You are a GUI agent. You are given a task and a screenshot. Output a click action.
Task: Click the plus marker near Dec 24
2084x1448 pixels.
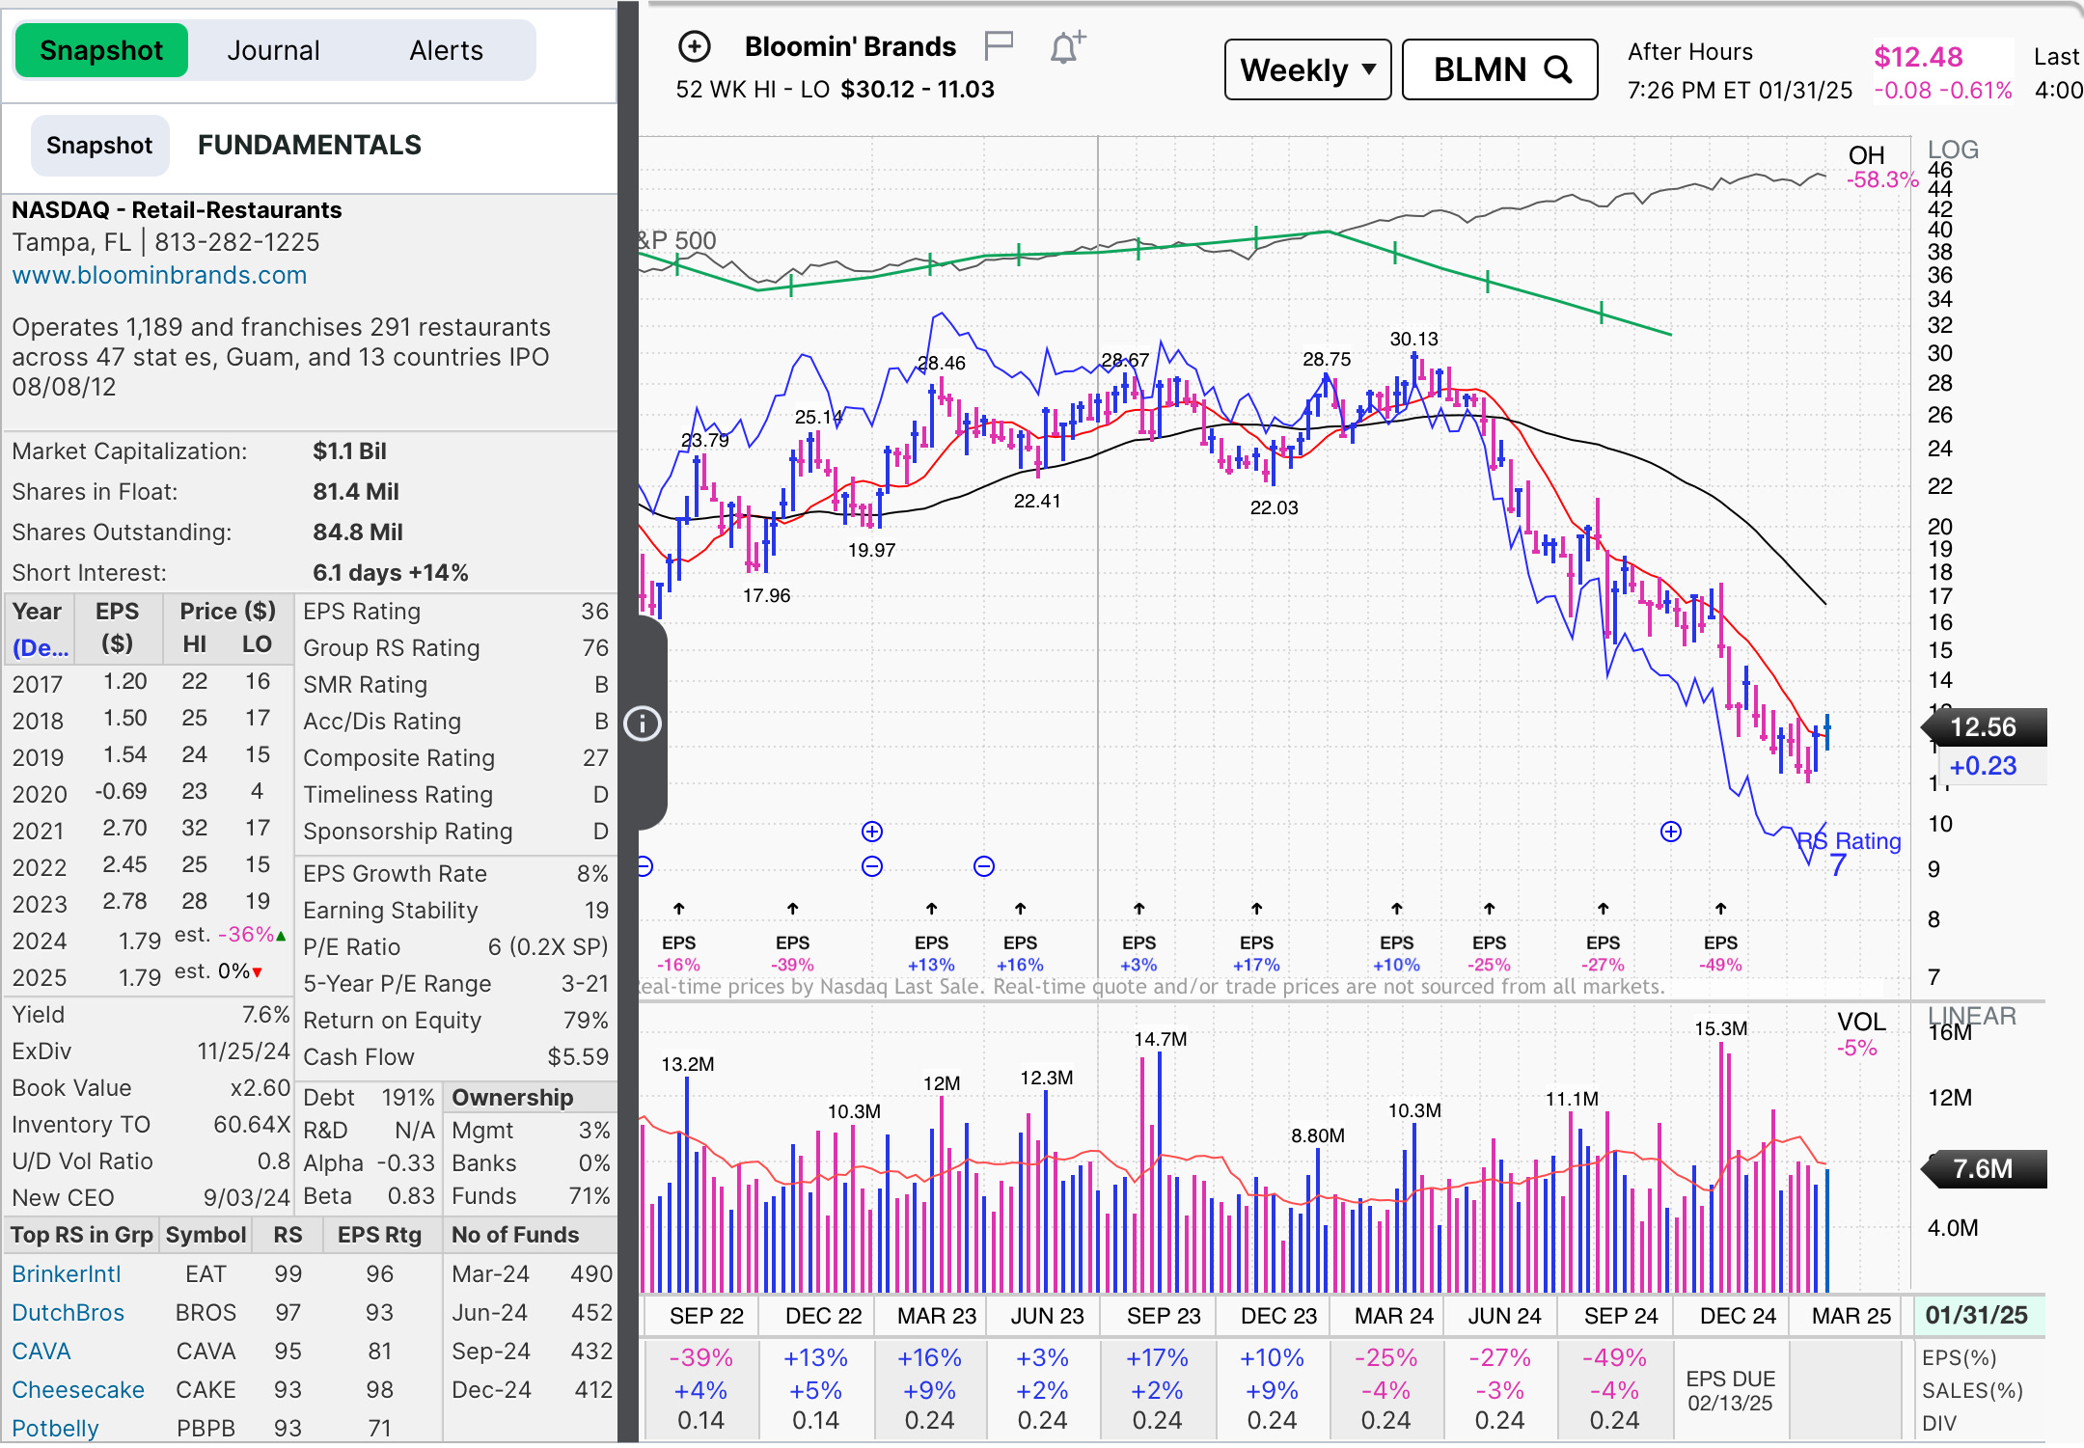[1671, 832]
